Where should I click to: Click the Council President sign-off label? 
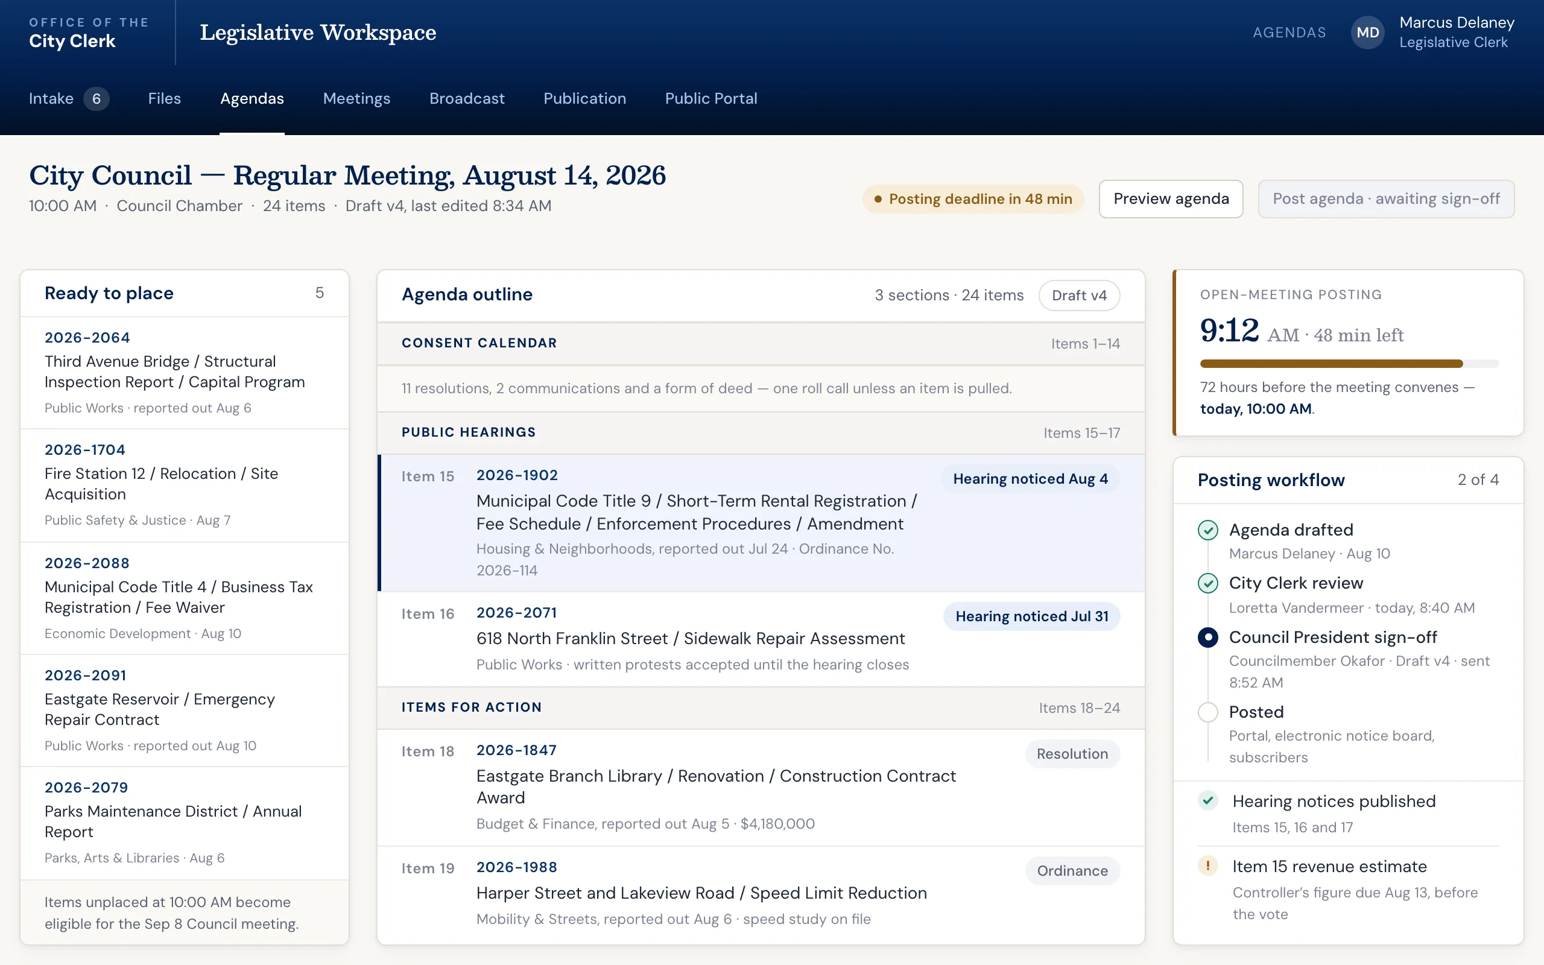click(1333, 638)
